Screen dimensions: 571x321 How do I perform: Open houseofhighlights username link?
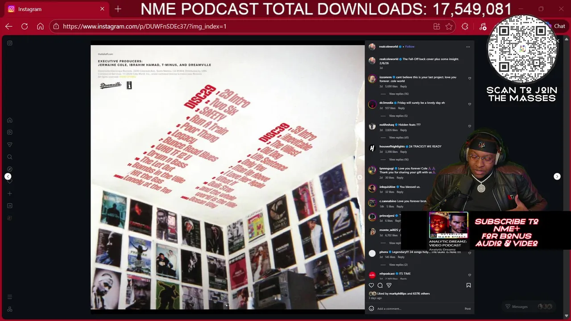(x=392, y=147)
